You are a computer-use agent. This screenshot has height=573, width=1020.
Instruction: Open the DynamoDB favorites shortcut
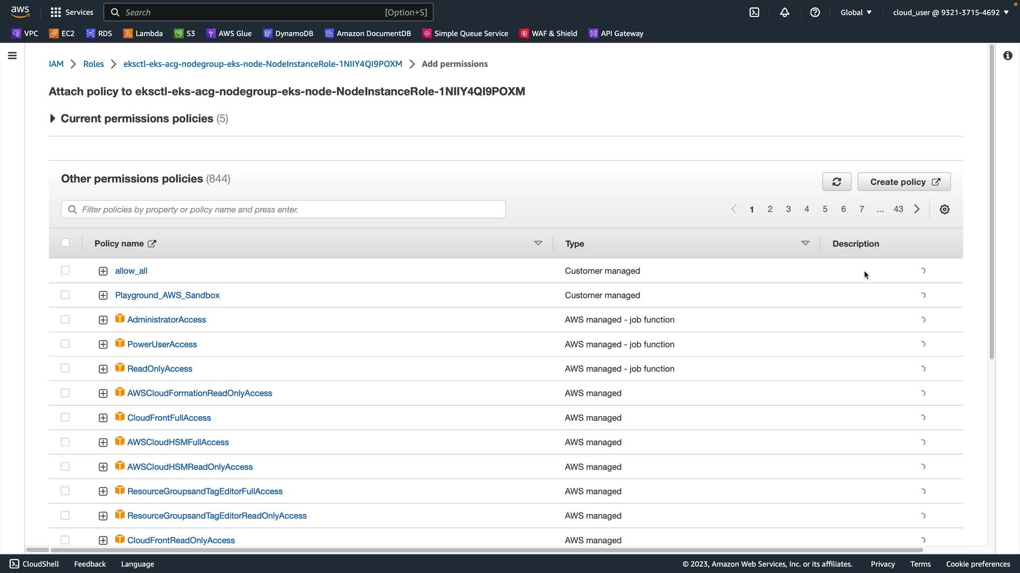288,33
